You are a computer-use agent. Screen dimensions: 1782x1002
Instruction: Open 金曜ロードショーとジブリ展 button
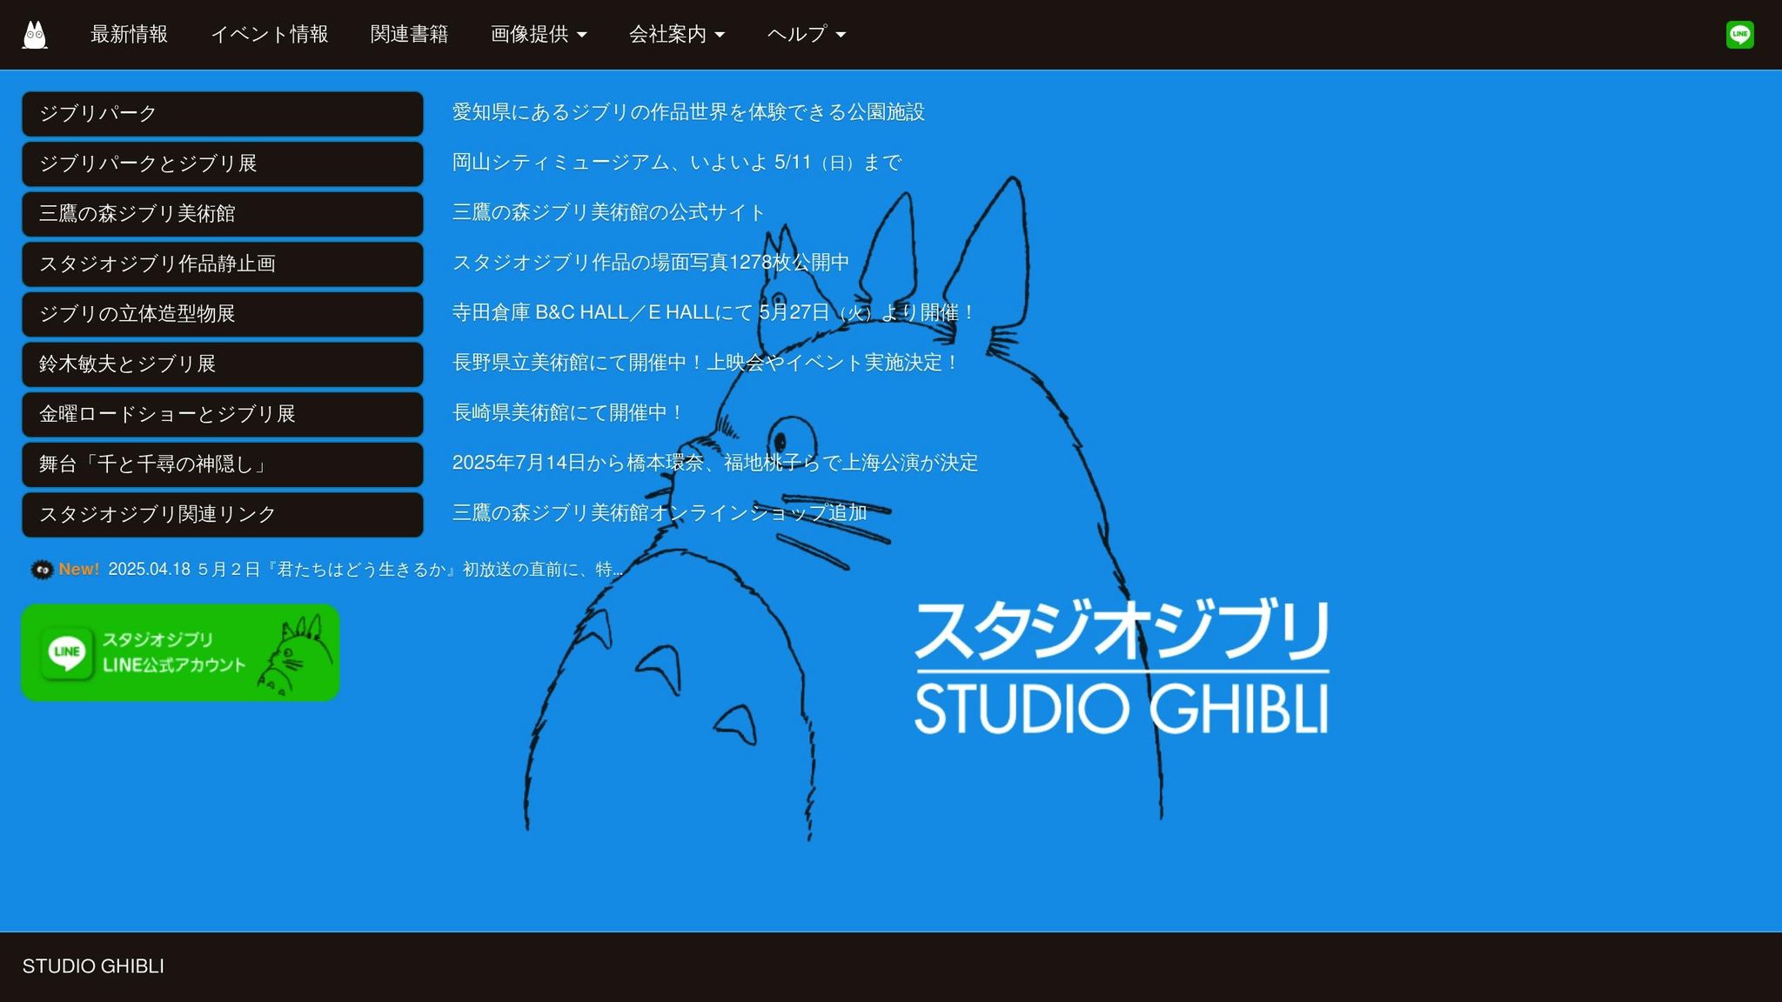[223, 414]
